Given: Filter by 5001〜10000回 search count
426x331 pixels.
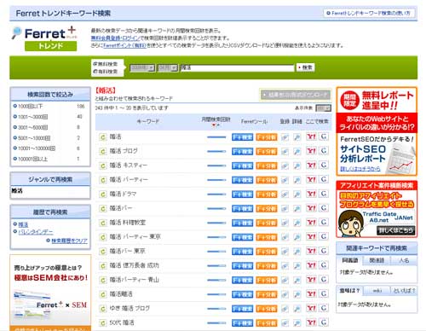Looking at the screenshot, I should coord(33,138).
